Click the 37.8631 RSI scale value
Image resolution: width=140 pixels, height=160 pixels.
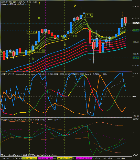[x=136, y=155]
